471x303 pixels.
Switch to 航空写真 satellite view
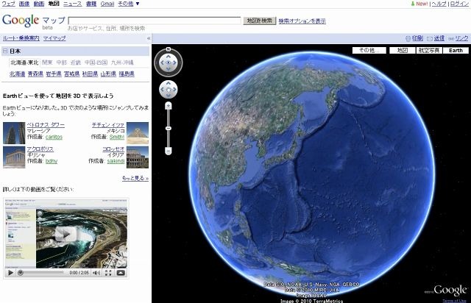point(429,51)
